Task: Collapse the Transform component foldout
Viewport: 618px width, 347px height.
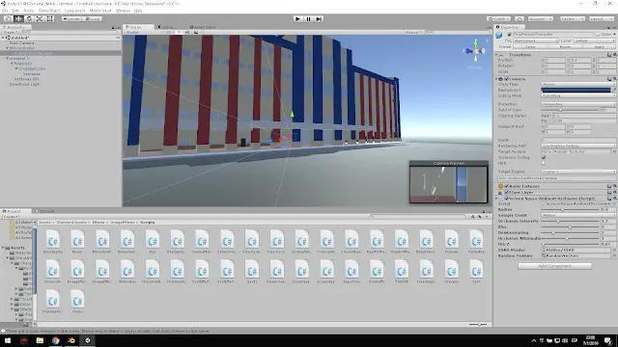Action: (x=496, y=55)
